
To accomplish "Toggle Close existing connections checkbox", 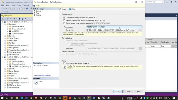I will pyautogui.click(x=64, y=54).
